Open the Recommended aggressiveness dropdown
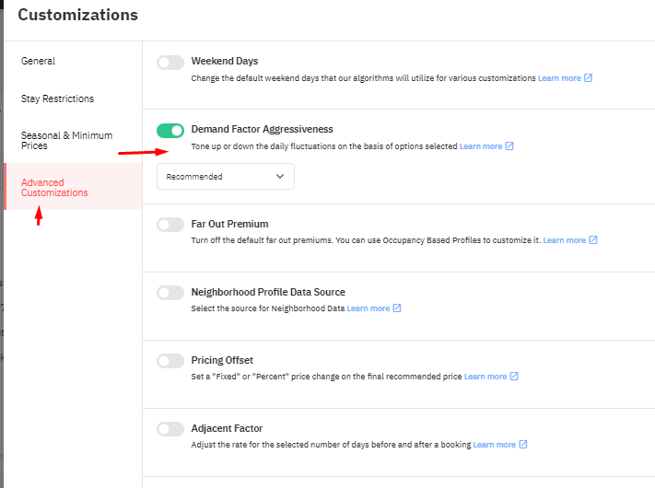655x488 pixels. (x=226, y=177)
